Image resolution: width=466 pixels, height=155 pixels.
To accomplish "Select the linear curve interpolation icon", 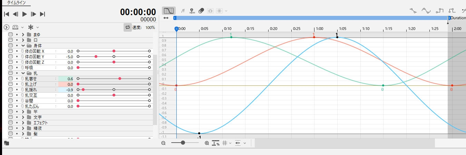I will click(413, 11).
